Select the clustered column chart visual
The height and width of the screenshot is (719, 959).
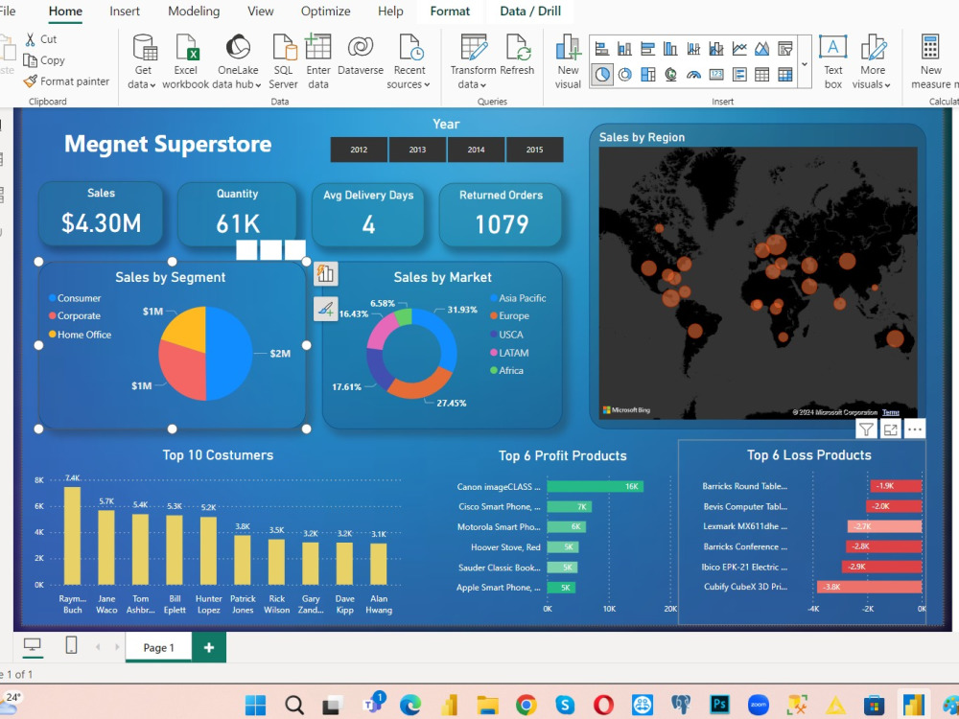670,48
